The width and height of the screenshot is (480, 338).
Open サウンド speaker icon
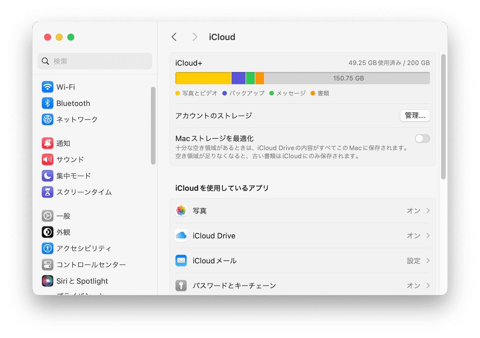tap(48, 160)
